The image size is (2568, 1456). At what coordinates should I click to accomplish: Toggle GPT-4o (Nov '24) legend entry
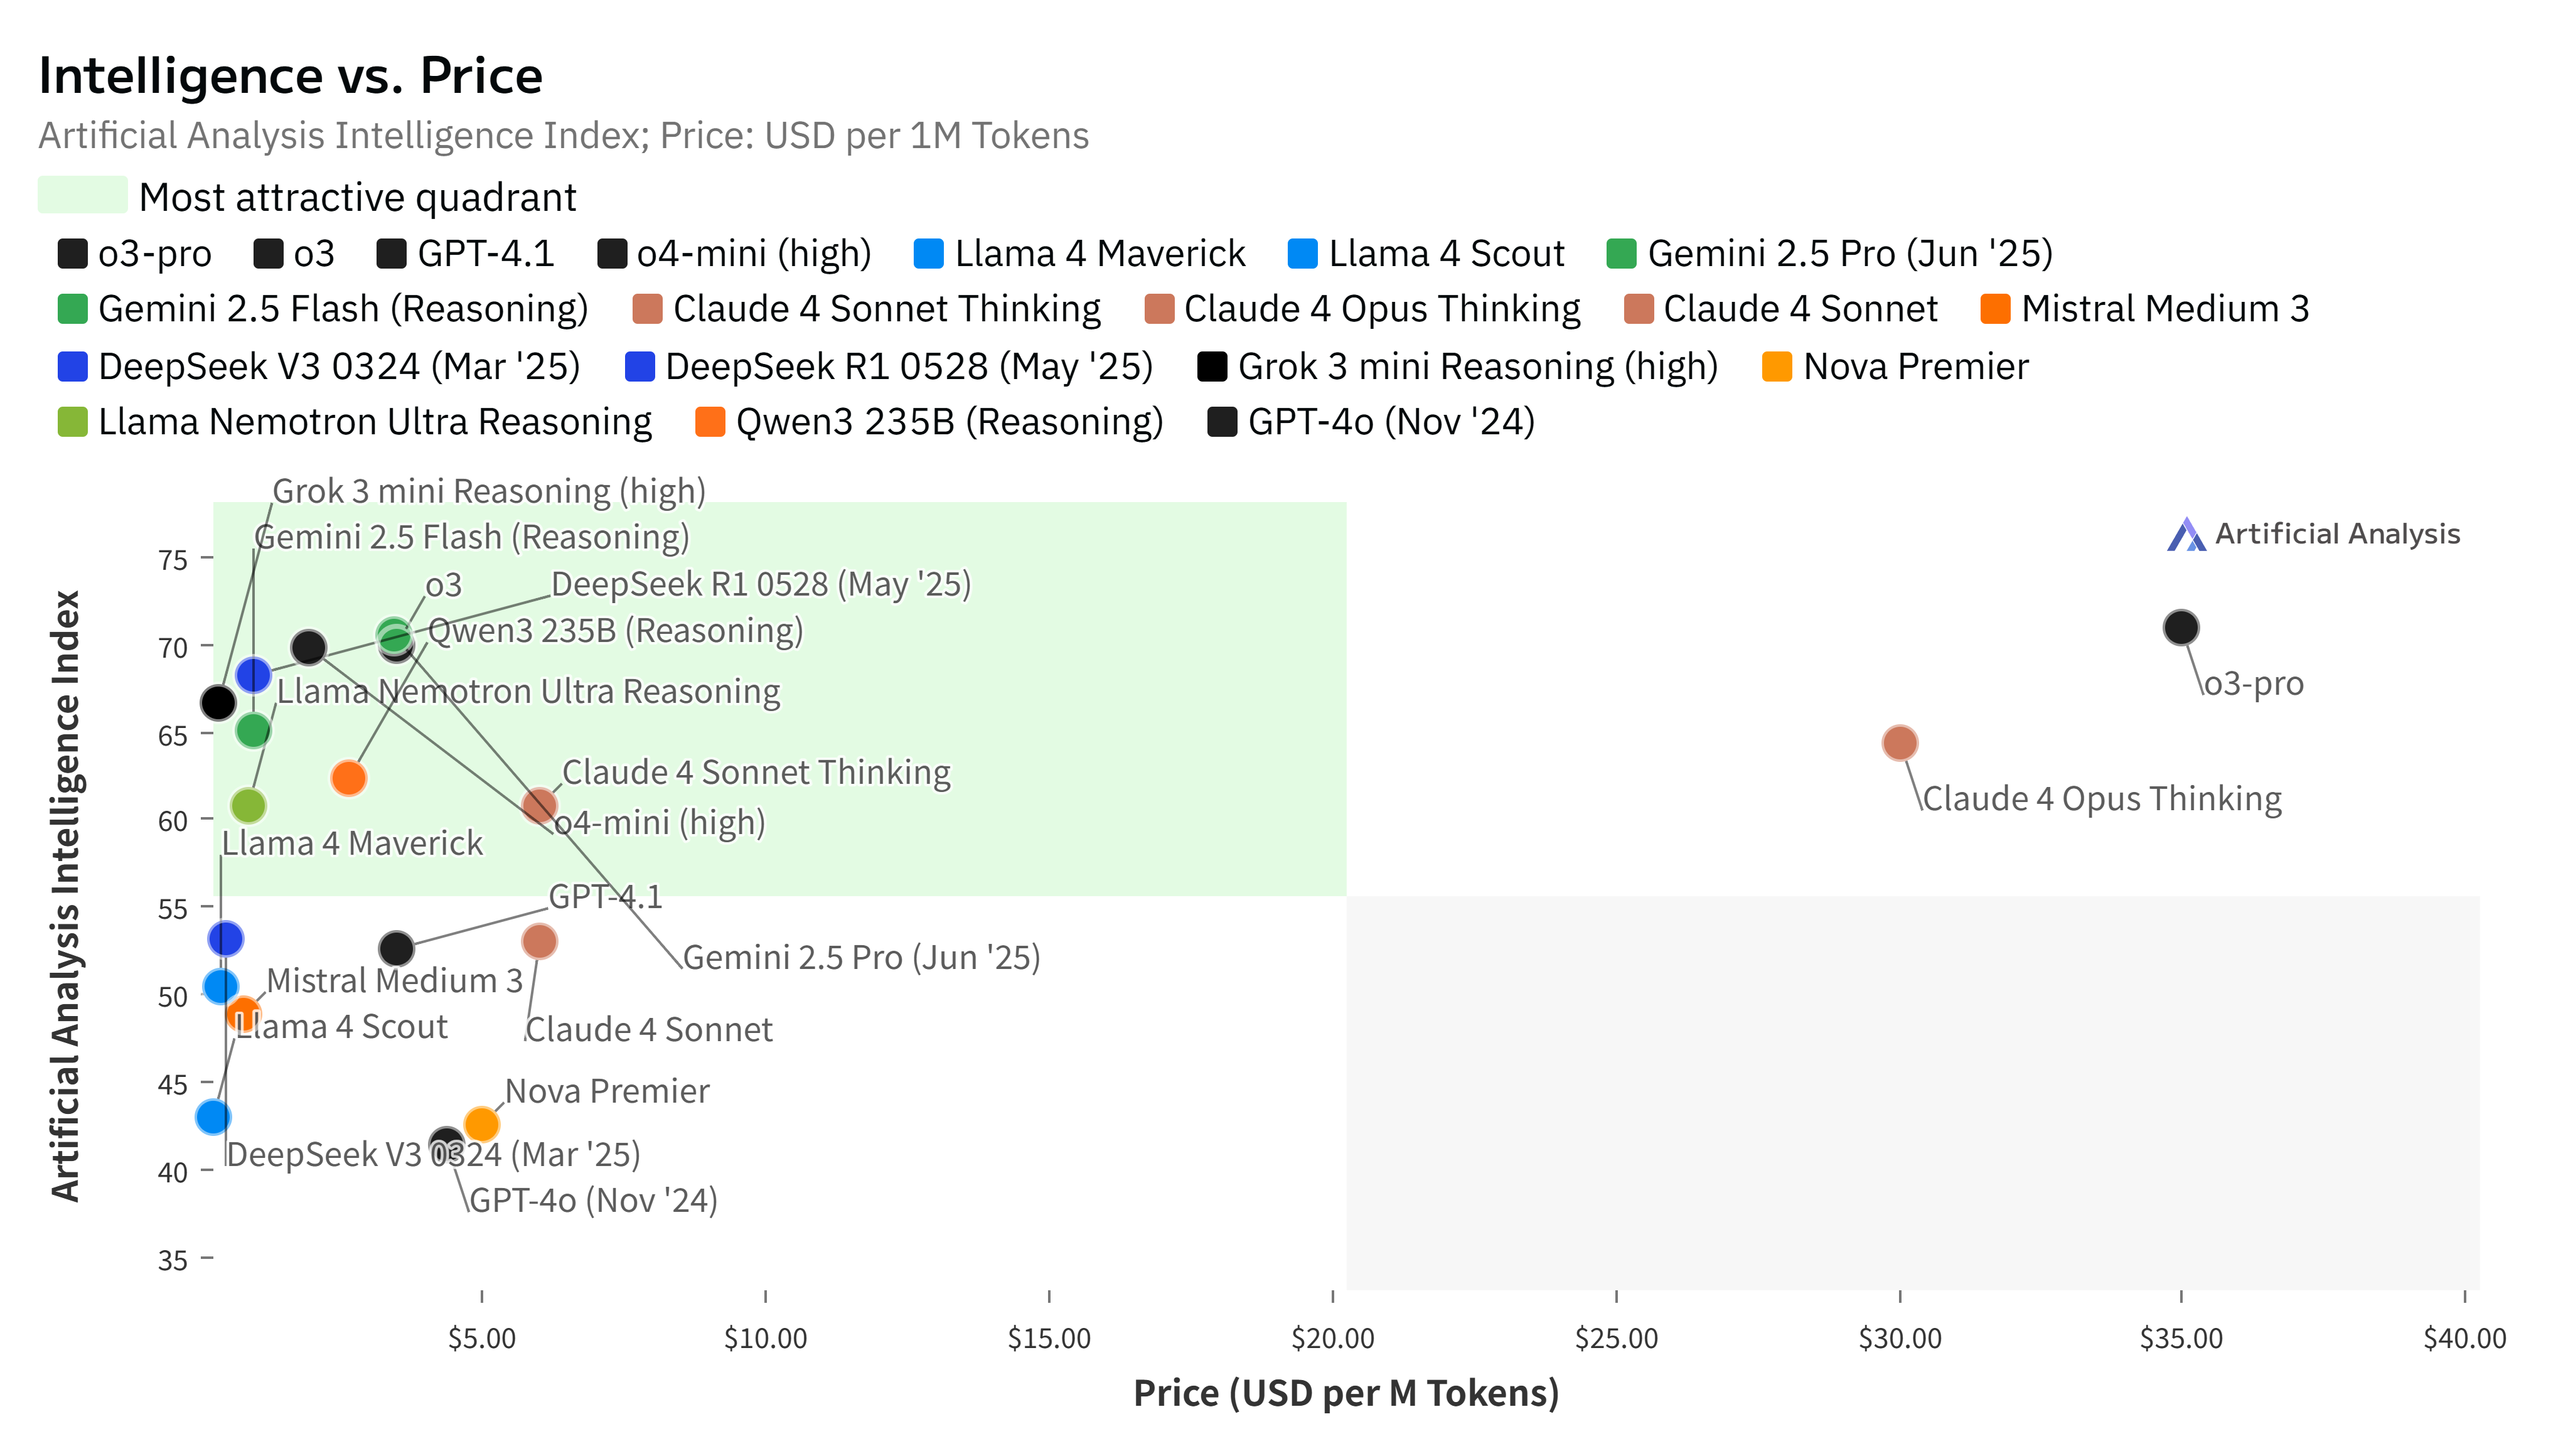click(x=1371, y=422)
